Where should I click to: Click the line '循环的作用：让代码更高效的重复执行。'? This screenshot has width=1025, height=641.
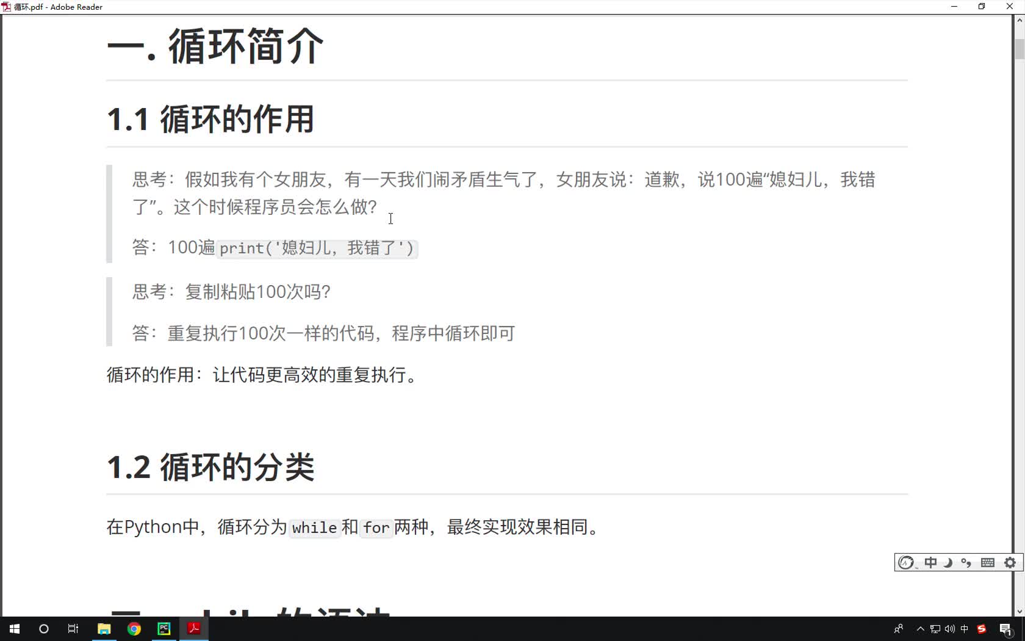tap(262, 375)
